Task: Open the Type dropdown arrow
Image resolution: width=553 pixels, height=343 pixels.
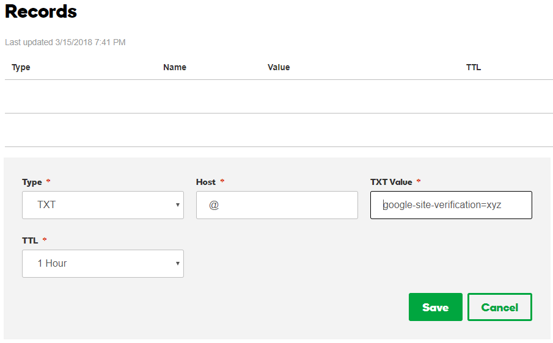Action: [x=177, y=205]
